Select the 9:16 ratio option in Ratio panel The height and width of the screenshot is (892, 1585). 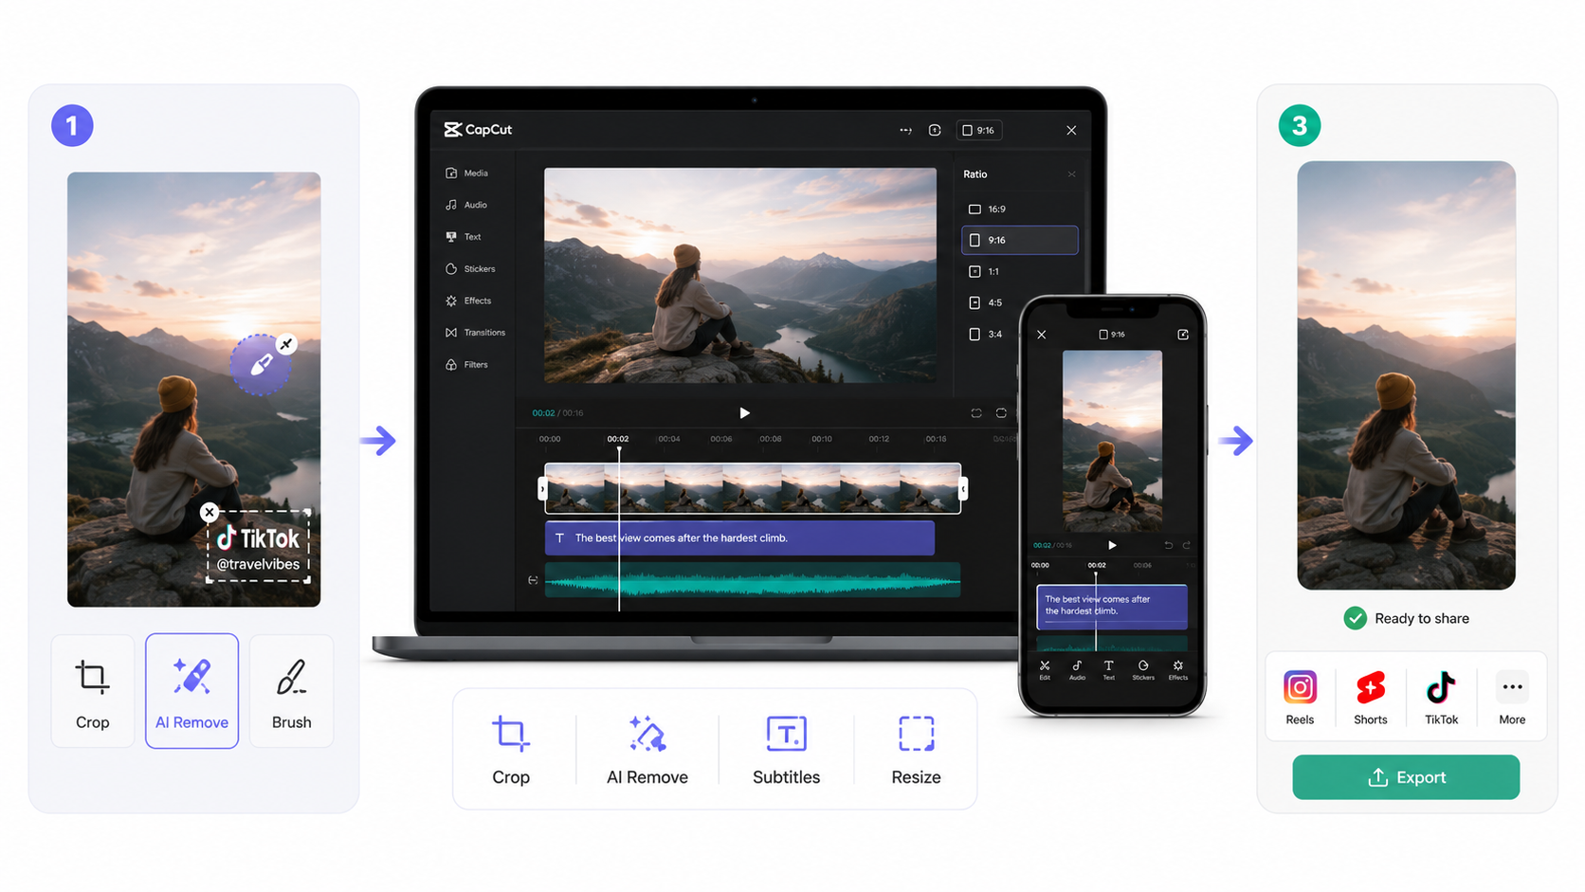[x=1019, y=240]
